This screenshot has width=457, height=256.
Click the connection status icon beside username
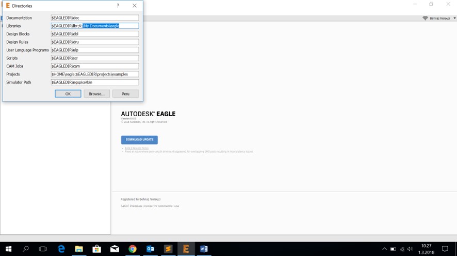(x=425, y=19)
